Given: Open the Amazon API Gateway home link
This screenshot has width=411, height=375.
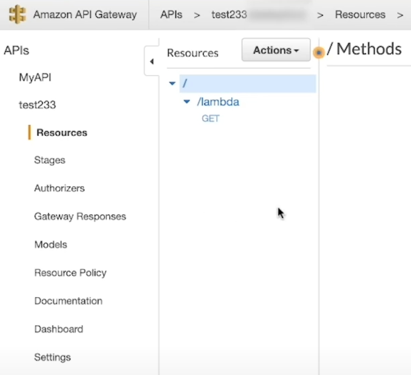Looking at the screenshot, I should coord(85,15).
